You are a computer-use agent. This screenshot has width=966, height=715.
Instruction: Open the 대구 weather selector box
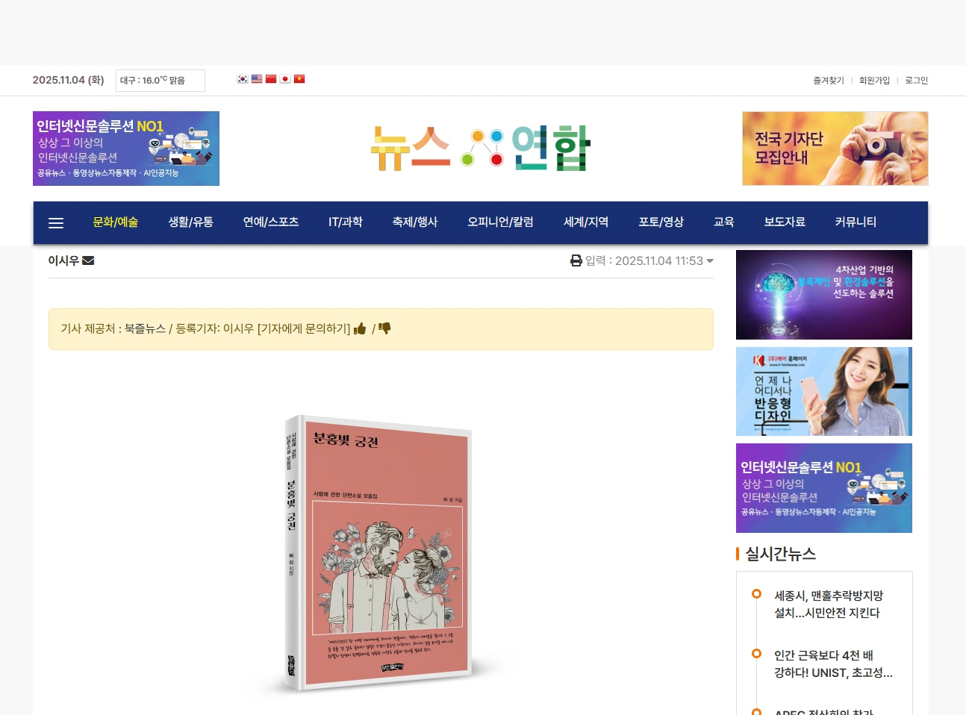coord(161,81)
